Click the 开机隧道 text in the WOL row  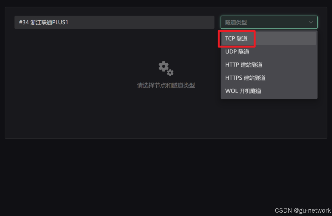[x=250, y=91]
